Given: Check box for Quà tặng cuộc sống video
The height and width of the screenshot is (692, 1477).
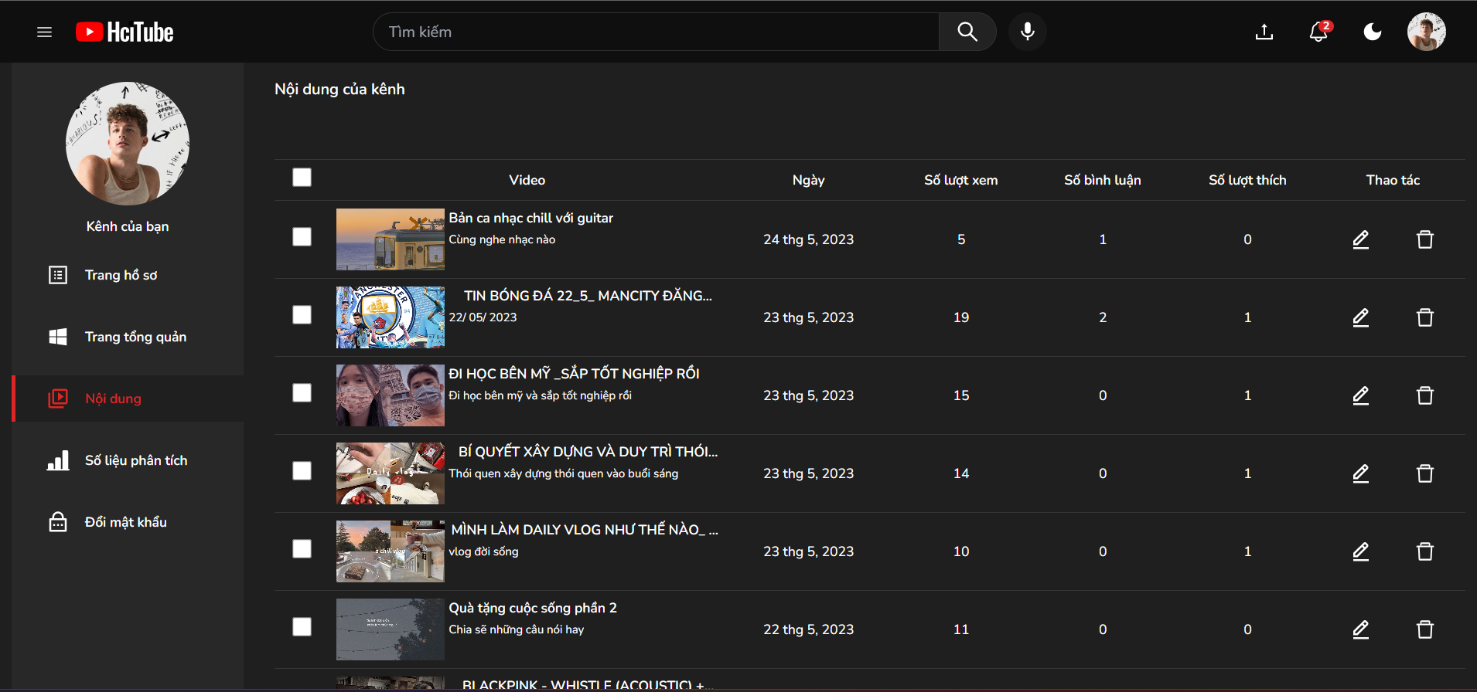Looking at the screenshot, I should click(302, 627).
